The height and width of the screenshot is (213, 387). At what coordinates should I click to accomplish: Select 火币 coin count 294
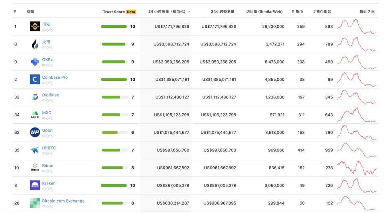301,44
